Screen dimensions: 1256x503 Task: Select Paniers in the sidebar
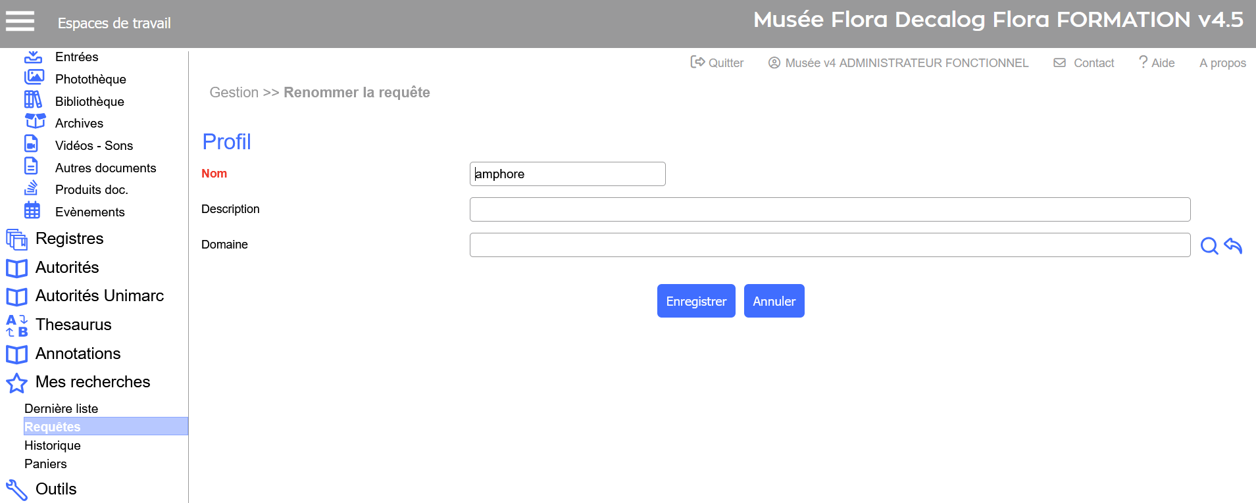[x=45, y=464]
